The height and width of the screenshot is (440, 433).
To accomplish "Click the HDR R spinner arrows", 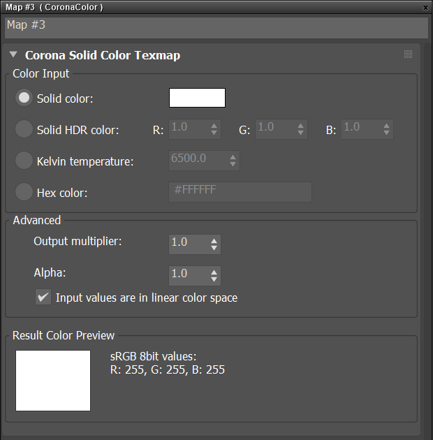I will point(214,129).
